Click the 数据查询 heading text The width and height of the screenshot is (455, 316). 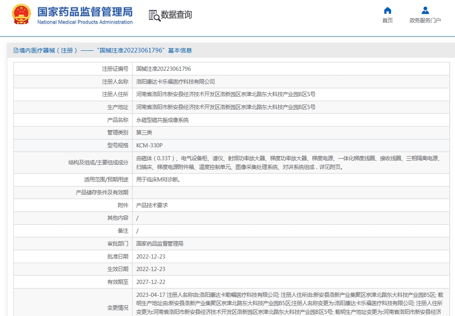(x=177, y=15)
